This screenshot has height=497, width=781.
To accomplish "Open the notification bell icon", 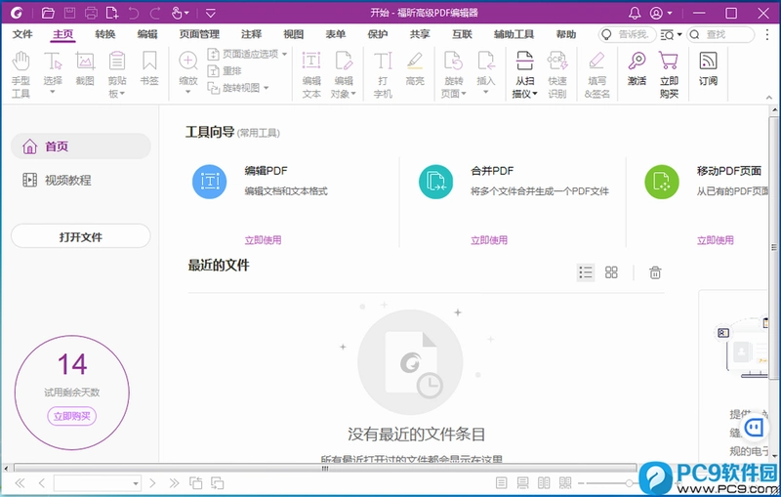I will pos(635,13).
